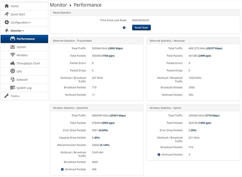Collapse the Monitor menu caret

pyautogui.click(x=23, y=31)
